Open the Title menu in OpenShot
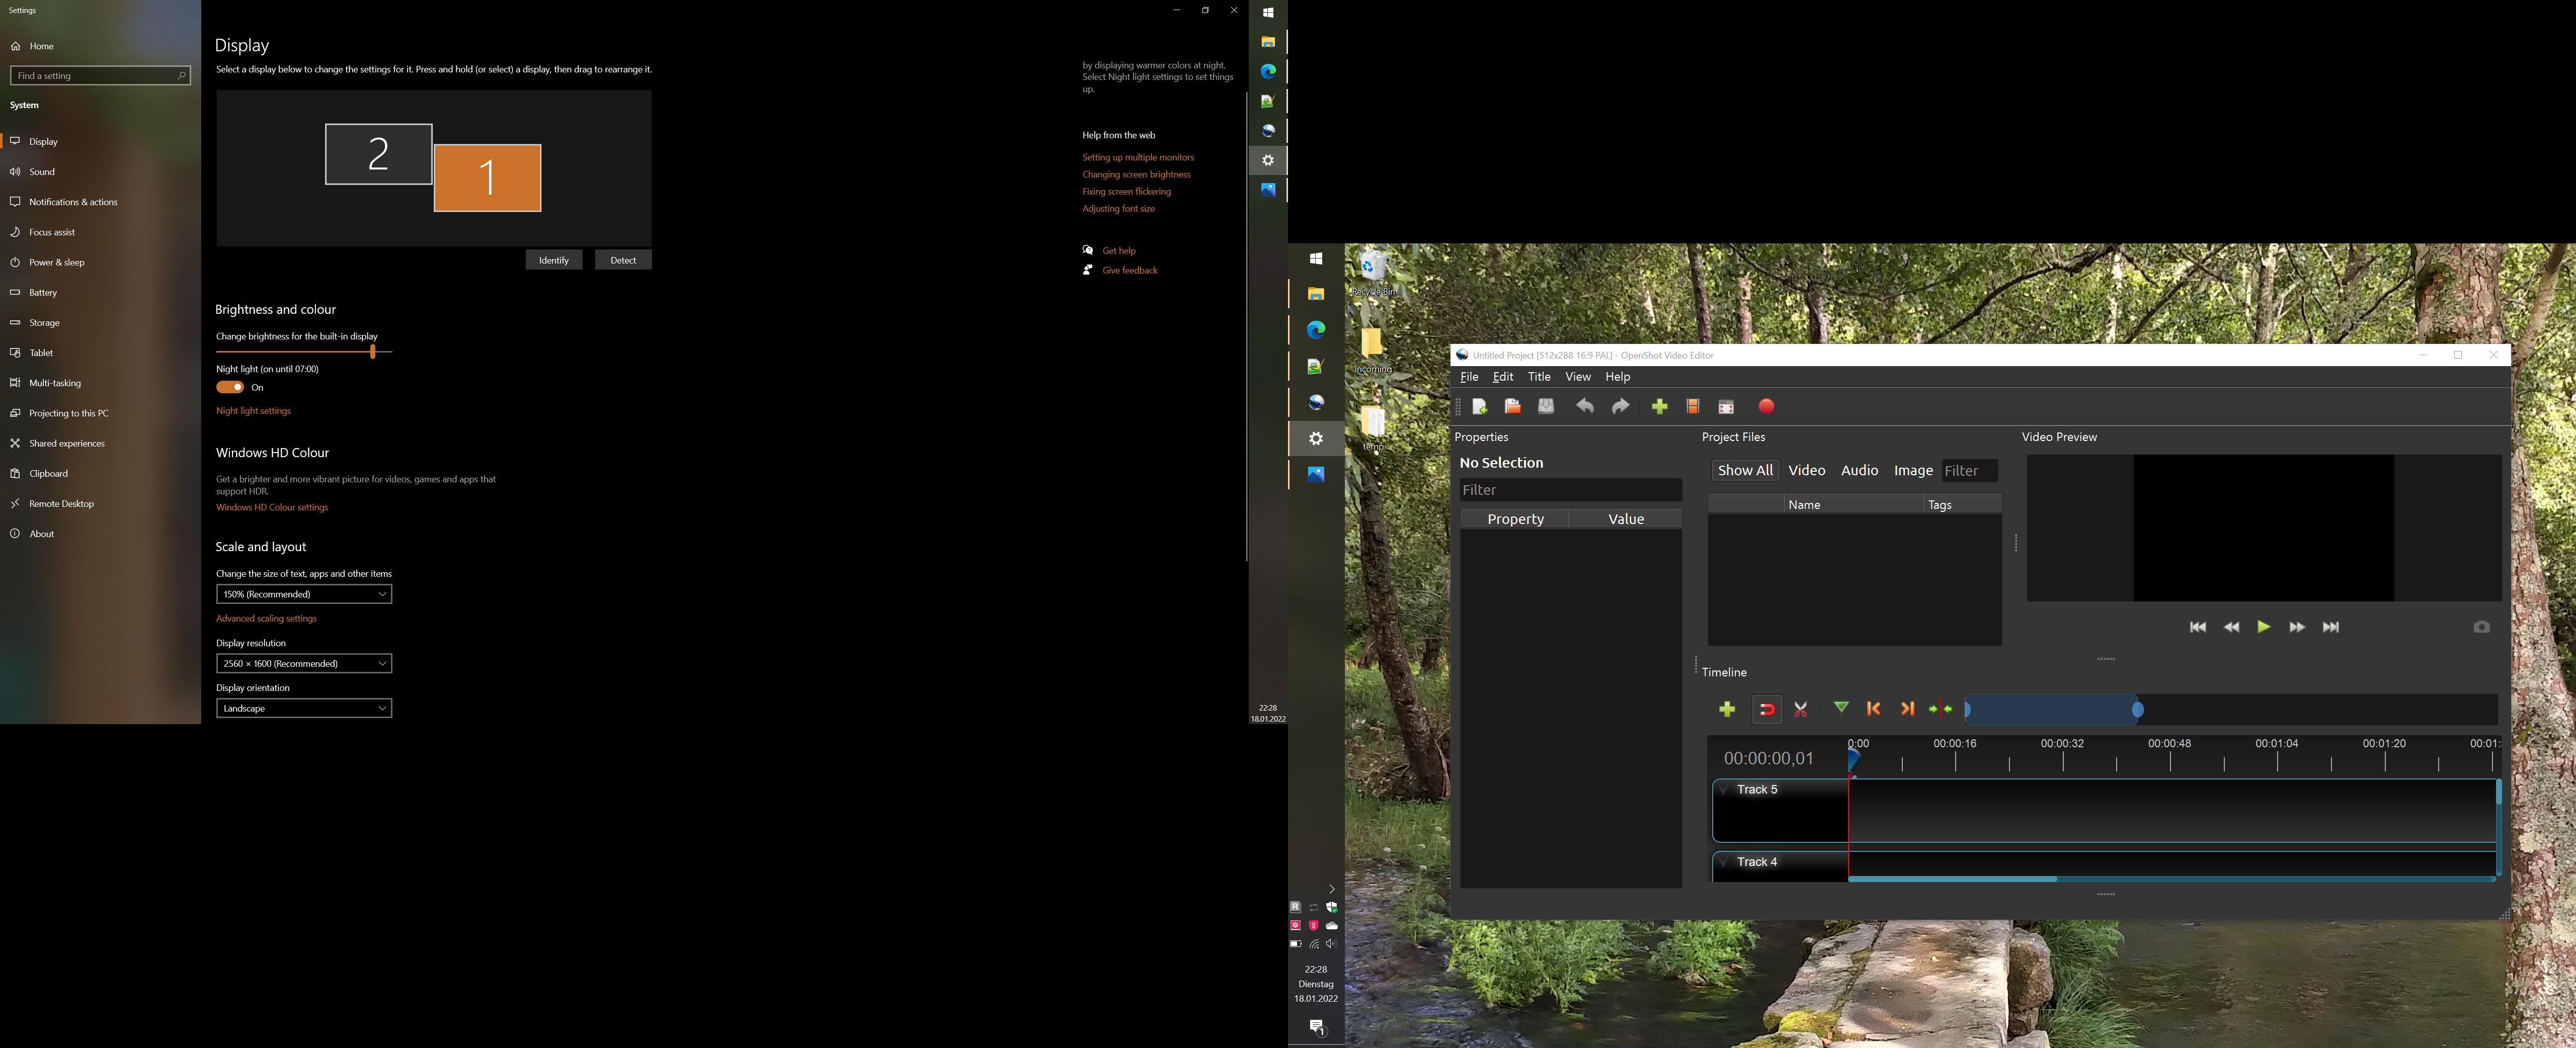 click(x=1539, y=377)
